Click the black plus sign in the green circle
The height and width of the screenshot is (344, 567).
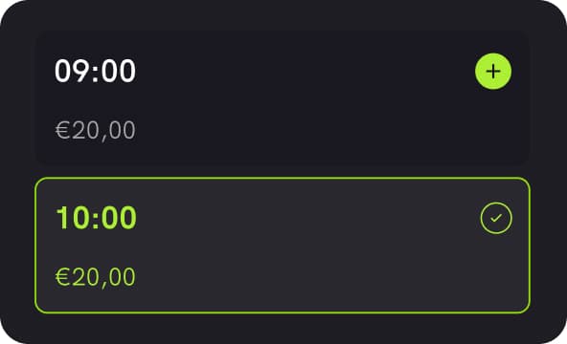point(493,72)
